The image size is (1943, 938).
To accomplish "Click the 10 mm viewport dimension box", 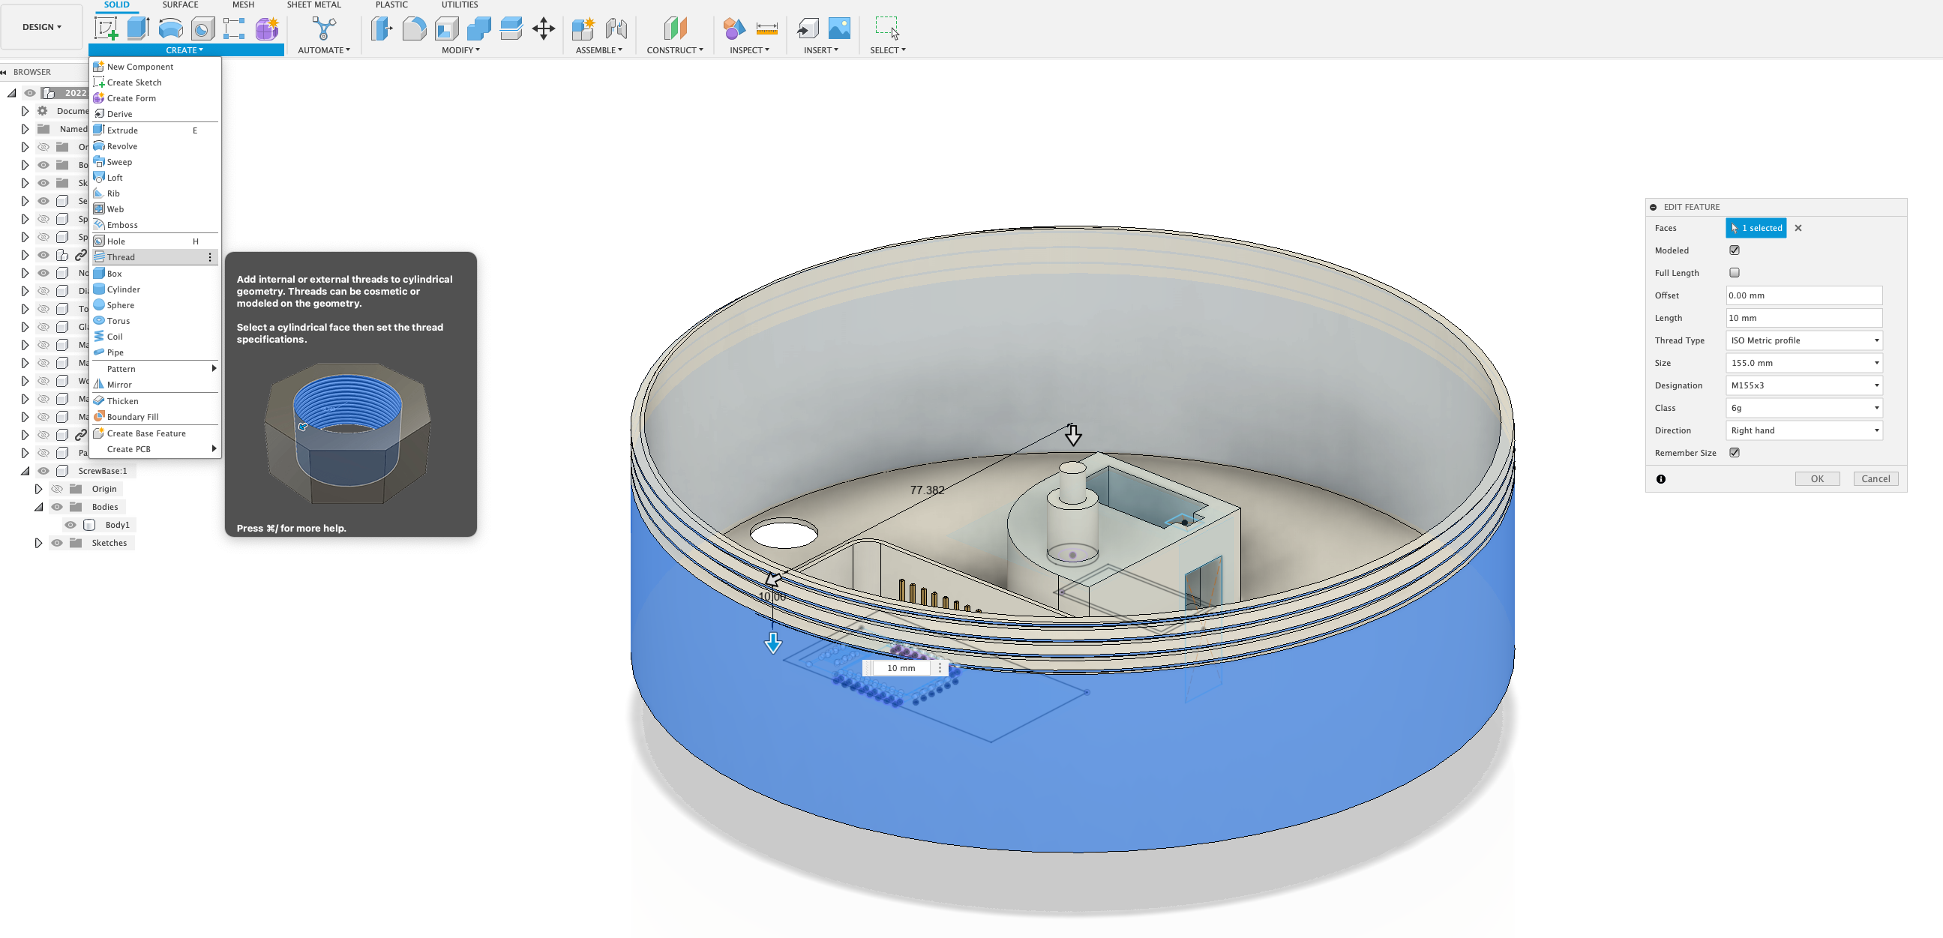I will pos(901,668).
